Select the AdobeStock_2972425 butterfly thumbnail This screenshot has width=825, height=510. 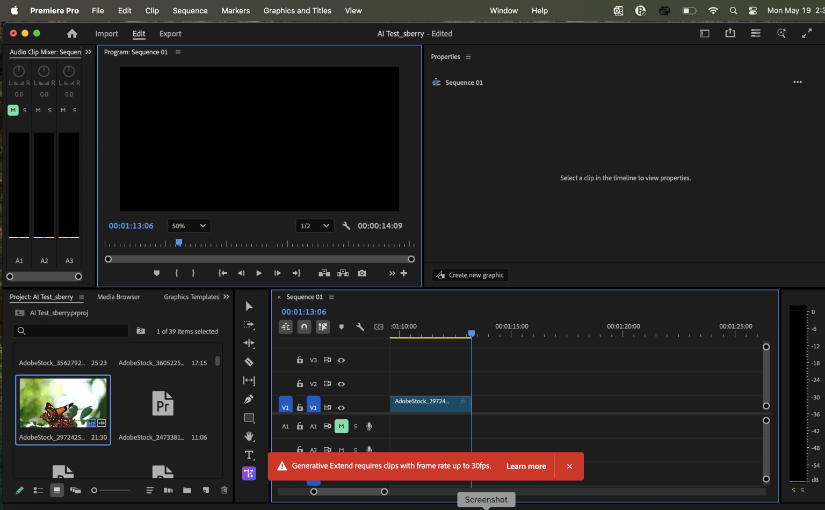pyautogui.click(x=63, y=403)
